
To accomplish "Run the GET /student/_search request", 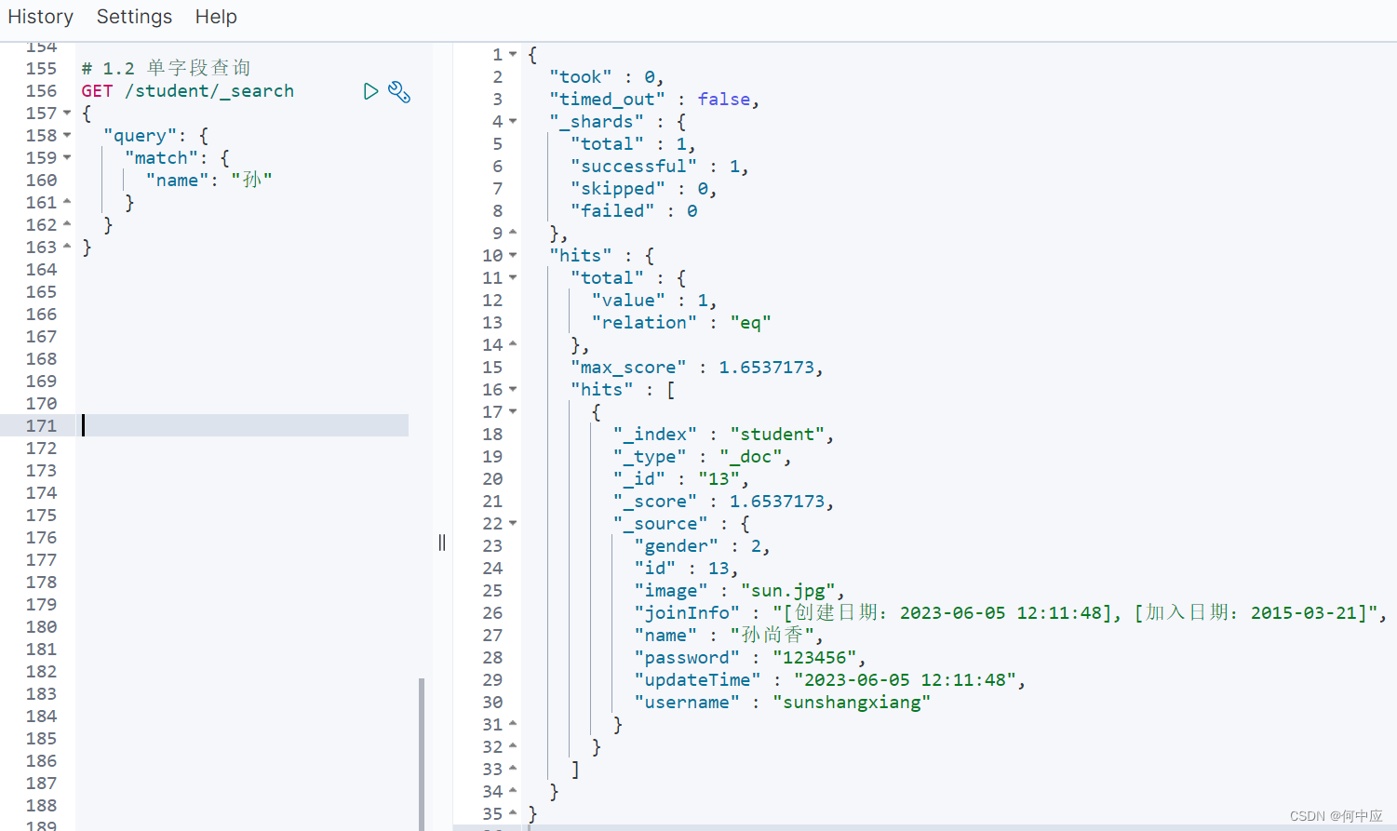I will click(370, 91).
